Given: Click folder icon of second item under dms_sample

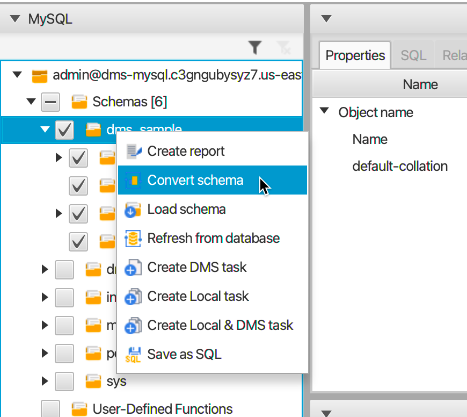Looking at the screenshot, I should (x=107, y=185).
